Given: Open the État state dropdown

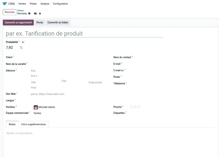Looking at the screenshot, I should 73,81.
